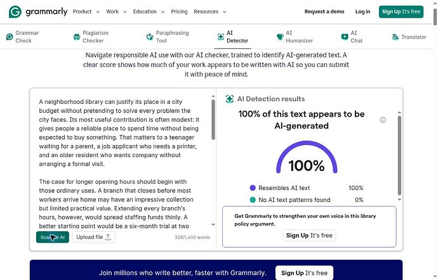
Task: Click the results panel scroll-down arrow
Action: 399,200
